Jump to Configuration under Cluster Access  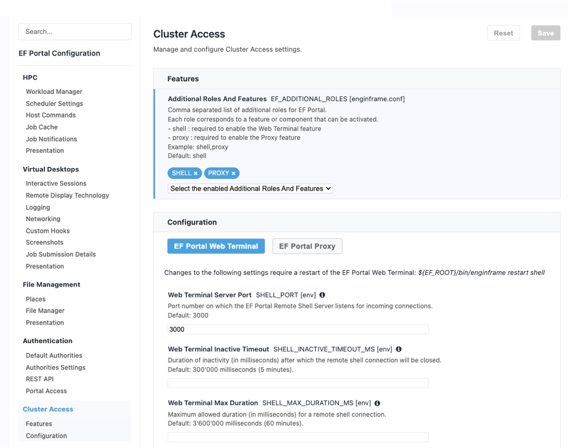[x=46, y=436]
